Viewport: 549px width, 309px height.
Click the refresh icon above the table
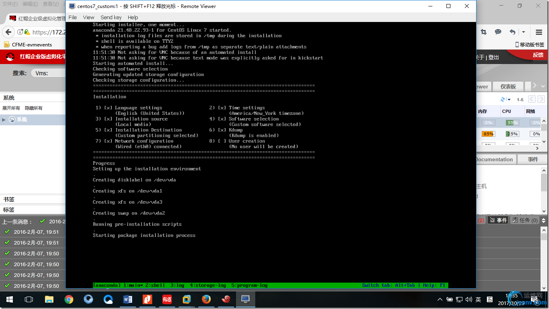[503, 99]
